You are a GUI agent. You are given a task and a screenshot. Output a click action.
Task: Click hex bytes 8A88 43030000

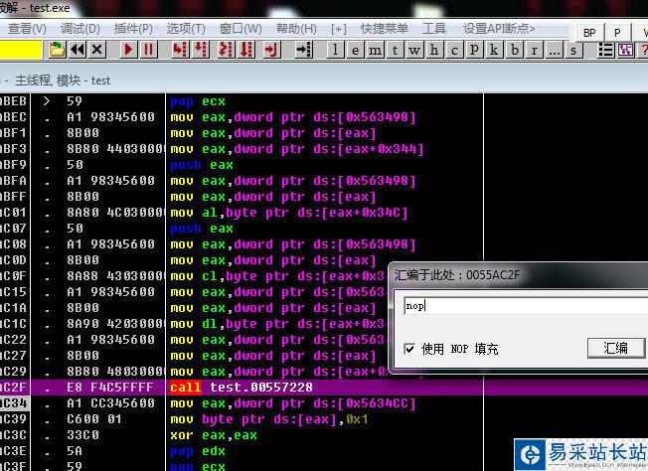[x=115, y=276]
